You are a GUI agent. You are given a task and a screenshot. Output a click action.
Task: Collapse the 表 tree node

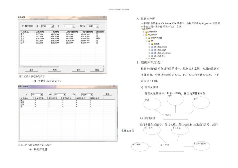[146, 41]
